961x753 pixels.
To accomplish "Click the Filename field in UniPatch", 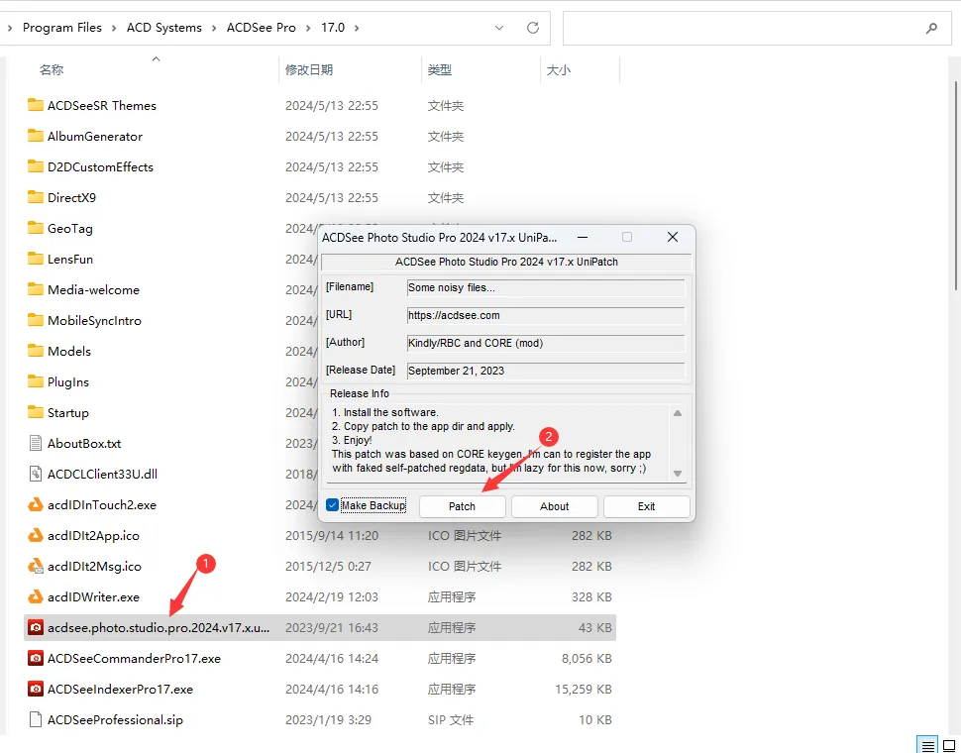I will point(546,287).
